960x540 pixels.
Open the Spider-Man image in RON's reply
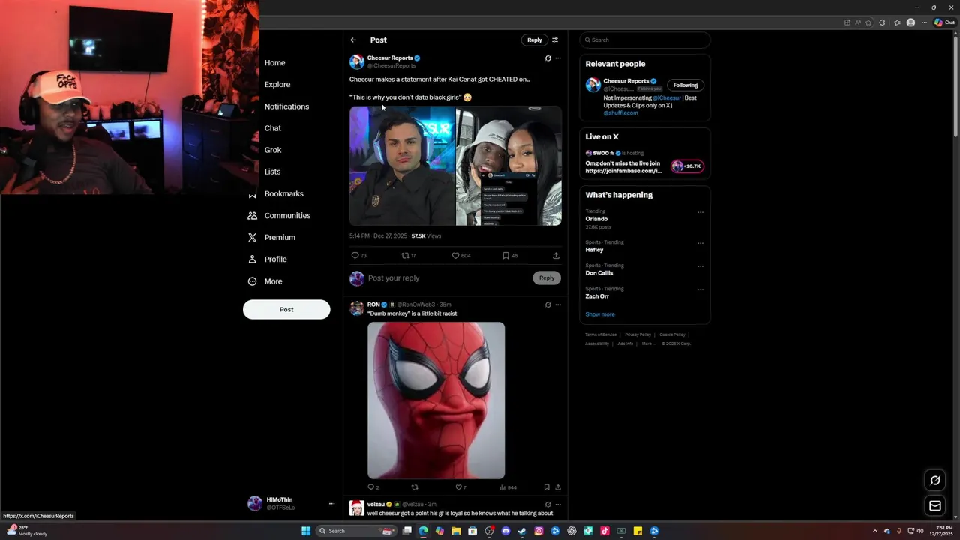436,400
